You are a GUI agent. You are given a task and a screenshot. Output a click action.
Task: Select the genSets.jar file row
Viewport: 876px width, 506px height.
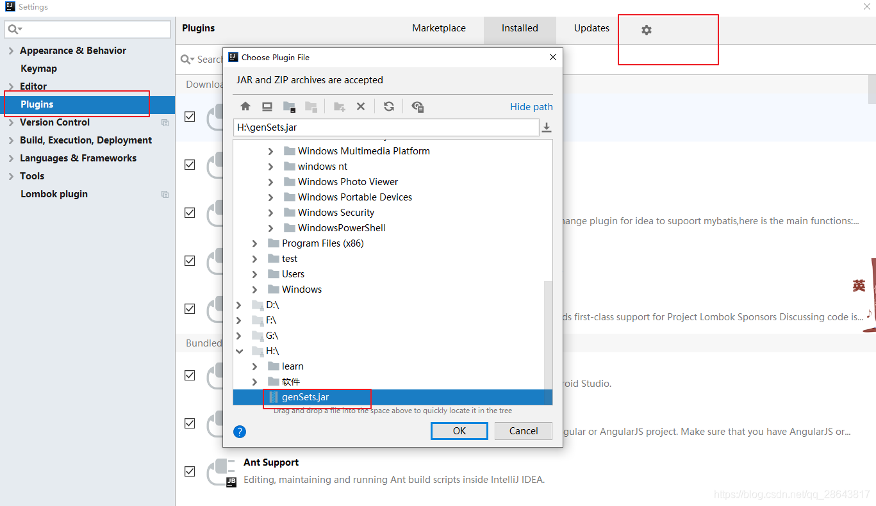(393, 397)
